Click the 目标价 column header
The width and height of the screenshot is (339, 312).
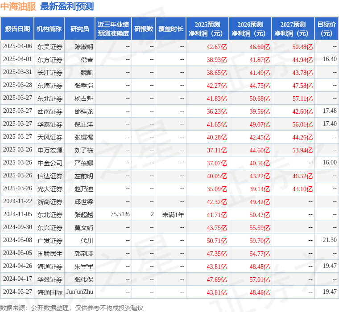[x=327, y=29]
